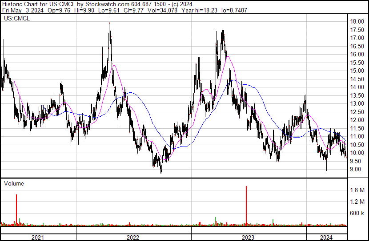
Task: Click the 2022 year label on time axis
Action: point(133,237)
